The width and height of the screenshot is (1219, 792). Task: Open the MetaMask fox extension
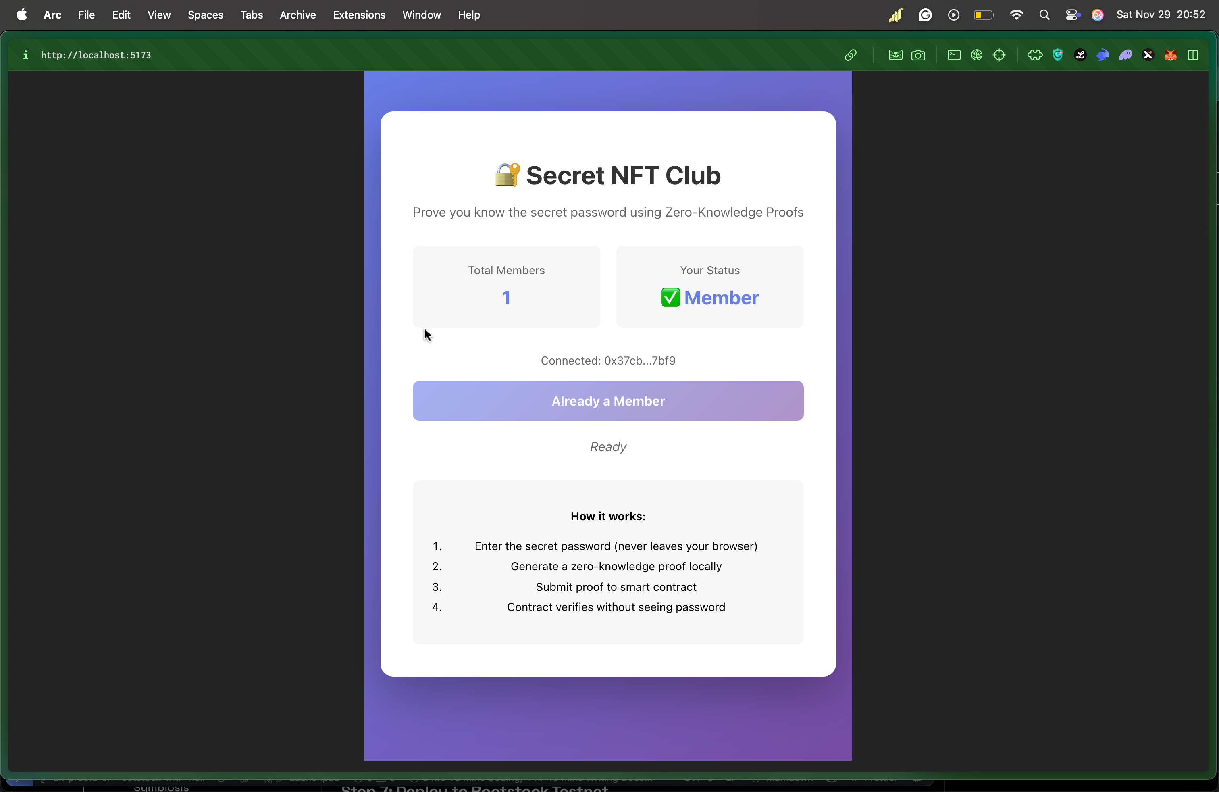[x=1170, y=55]
